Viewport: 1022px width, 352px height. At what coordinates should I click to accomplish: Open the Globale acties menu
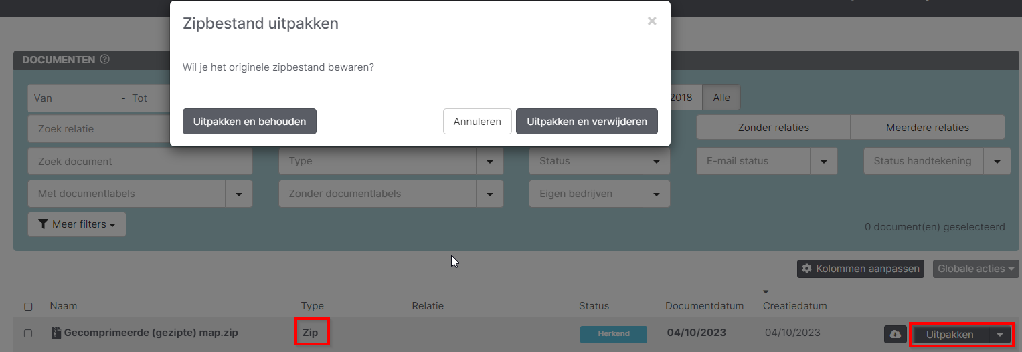[x=975, y=269]
